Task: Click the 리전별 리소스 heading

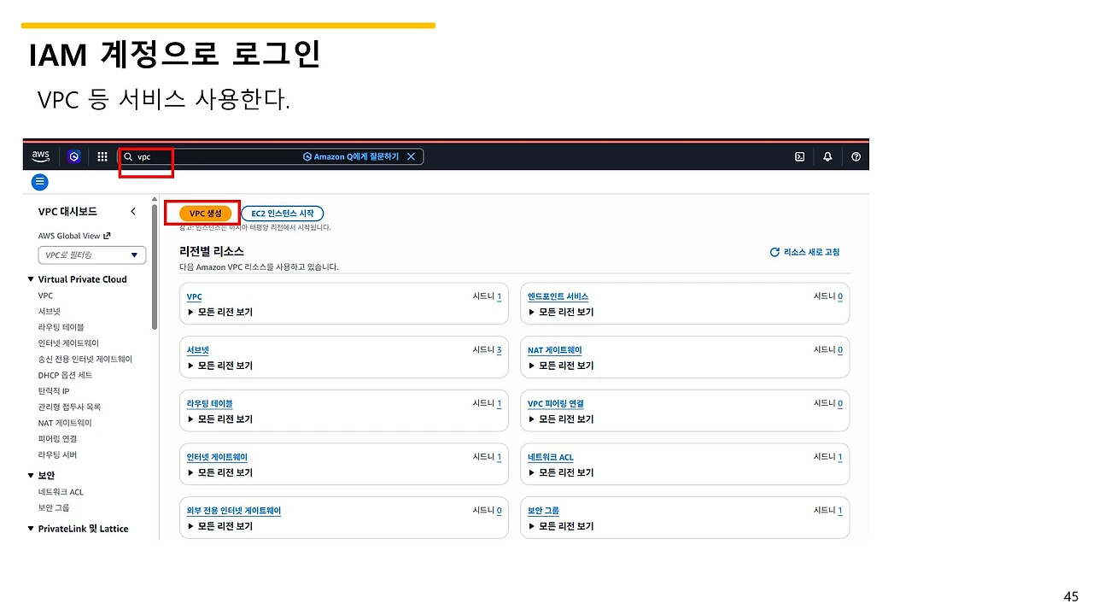Action: click(x=212, y=251)
